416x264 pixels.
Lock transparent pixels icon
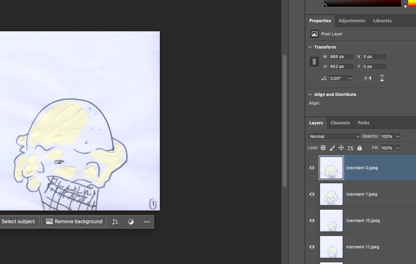tap(323, 148)
